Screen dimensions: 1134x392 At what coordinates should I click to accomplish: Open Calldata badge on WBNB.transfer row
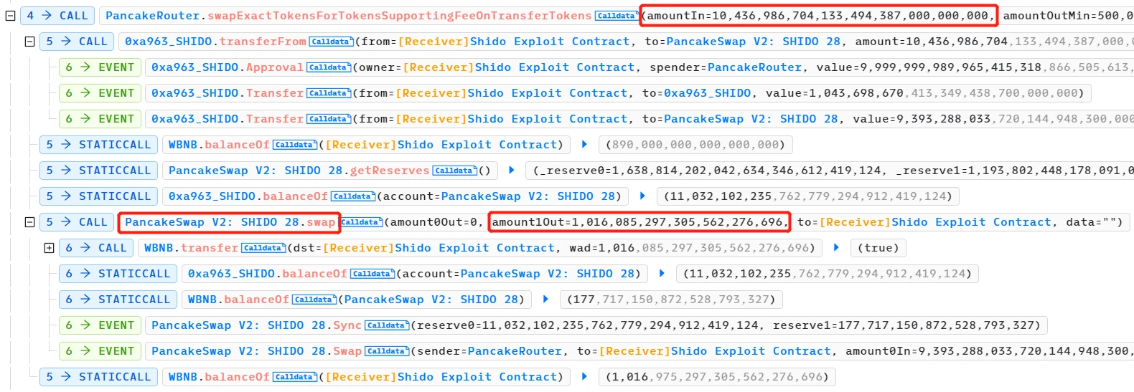coord(263,248)
